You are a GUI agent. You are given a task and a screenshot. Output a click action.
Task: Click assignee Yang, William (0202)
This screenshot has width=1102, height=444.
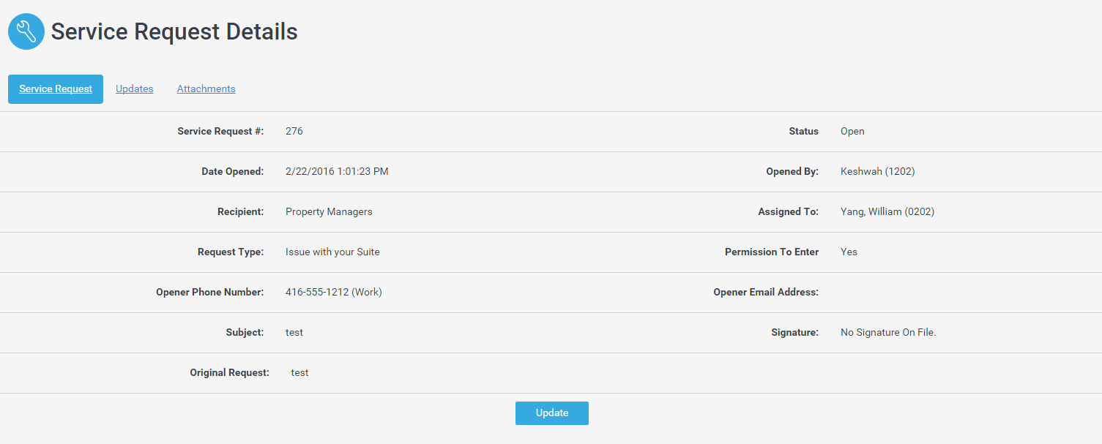coord(887,212)
